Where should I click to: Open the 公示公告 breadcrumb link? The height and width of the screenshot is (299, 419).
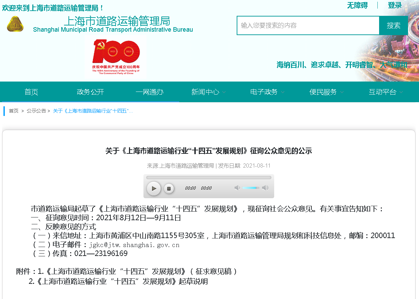(x=36, y=111)
